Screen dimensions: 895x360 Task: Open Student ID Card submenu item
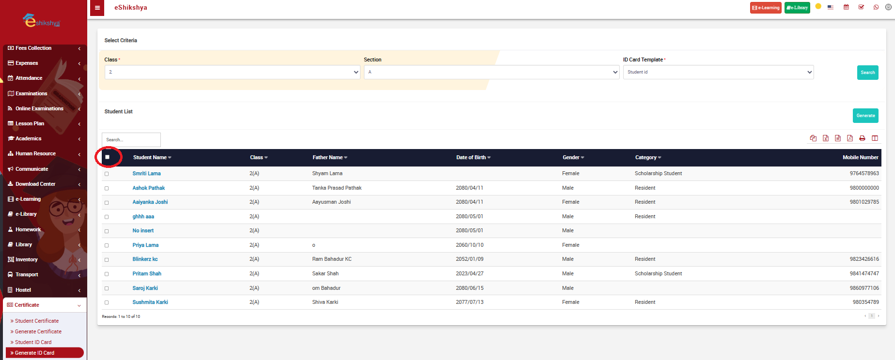pyautogui.click(x=33, y=342)
